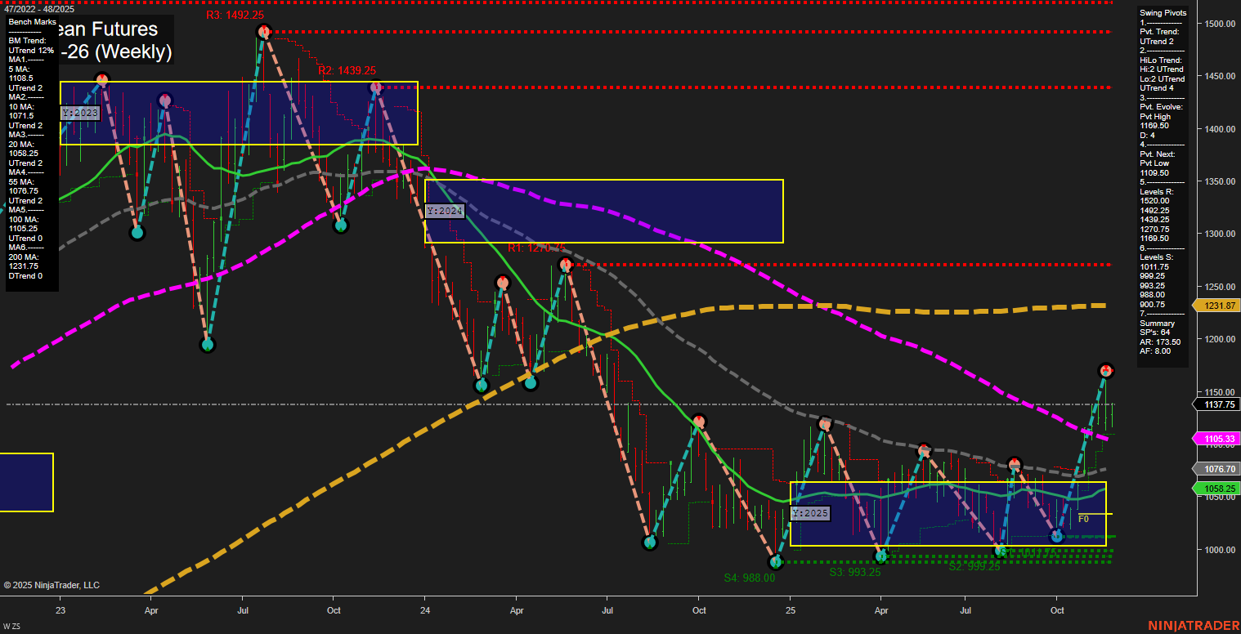Click the magenta 1105.33 price marker
This screenshot has width=1241, height=634.
1218,439
